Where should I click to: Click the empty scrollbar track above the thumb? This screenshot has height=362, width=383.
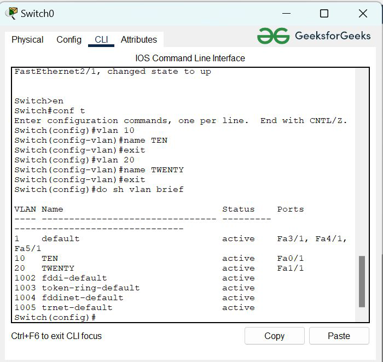pyautogui.click(x=362, y=164)
